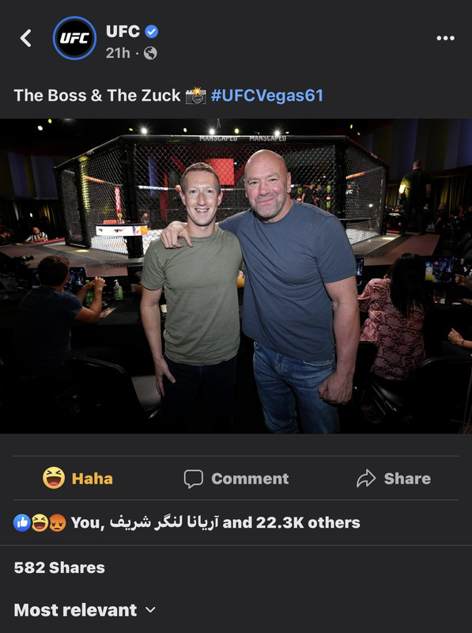This screenshot has width=472, height=633.
Task: Open the post photo full screen
Action: 236,276
